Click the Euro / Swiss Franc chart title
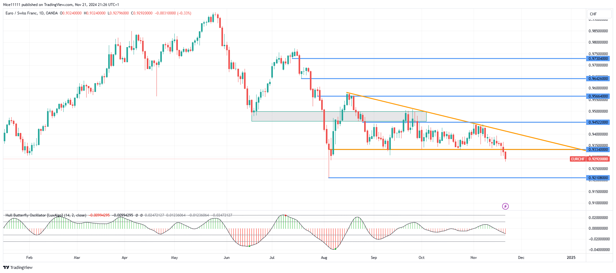Viewport: 616px width, 273px height. click(x=32, y=13)
